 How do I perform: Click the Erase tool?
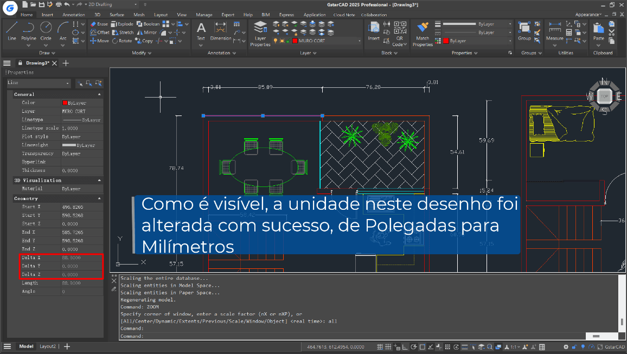pos(99,24)
